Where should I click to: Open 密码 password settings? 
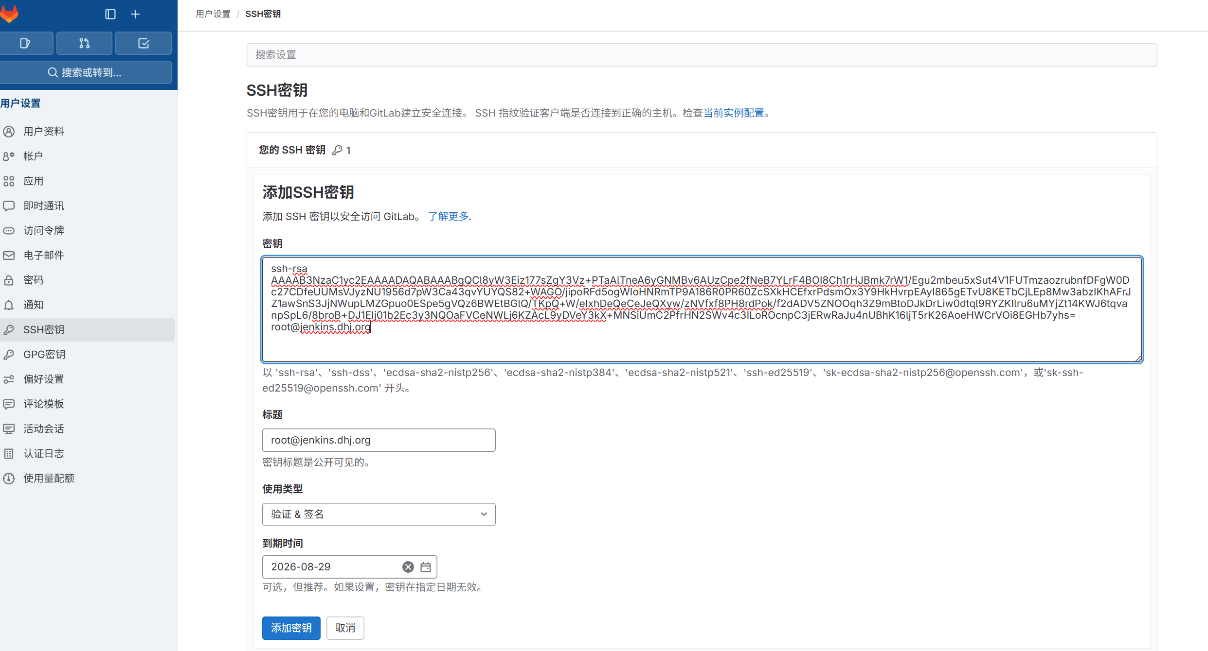[87, 280]
